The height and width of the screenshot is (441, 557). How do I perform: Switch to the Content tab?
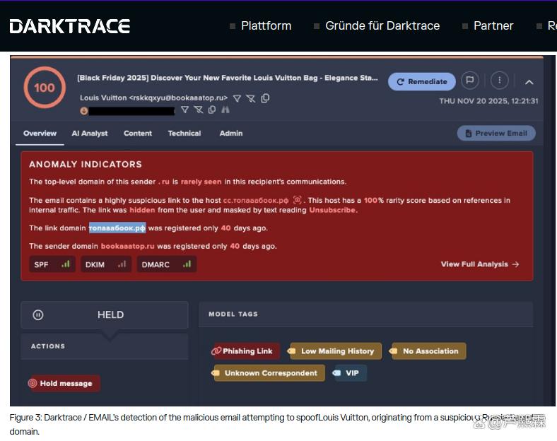tap(137, 133)
